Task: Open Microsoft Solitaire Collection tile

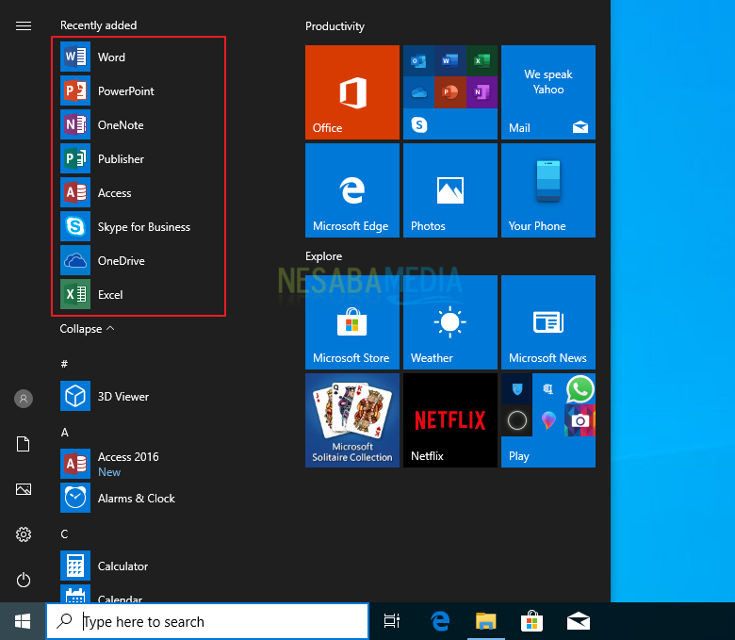Action: coord(352,420)
